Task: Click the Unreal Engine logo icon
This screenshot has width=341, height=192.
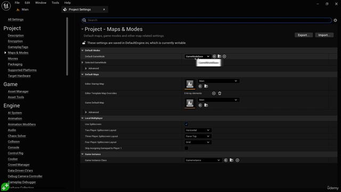Action: pyautogui.click(x=6, y=6)
